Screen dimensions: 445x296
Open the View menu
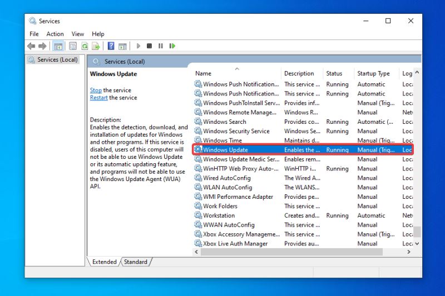(78, 34)
